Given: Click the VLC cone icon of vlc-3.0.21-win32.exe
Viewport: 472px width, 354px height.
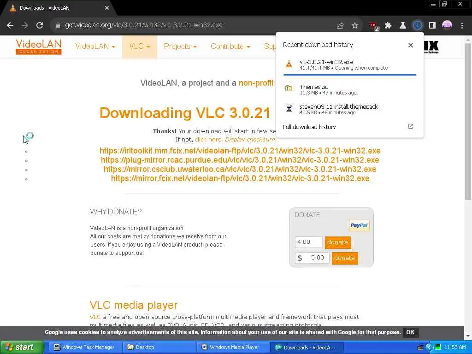Looking at the screenshot, I should click(289, 64).
